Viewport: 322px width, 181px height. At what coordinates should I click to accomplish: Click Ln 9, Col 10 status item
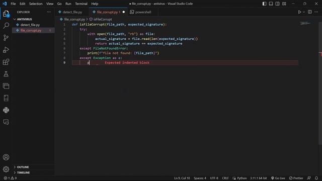(x=182, y=178)
